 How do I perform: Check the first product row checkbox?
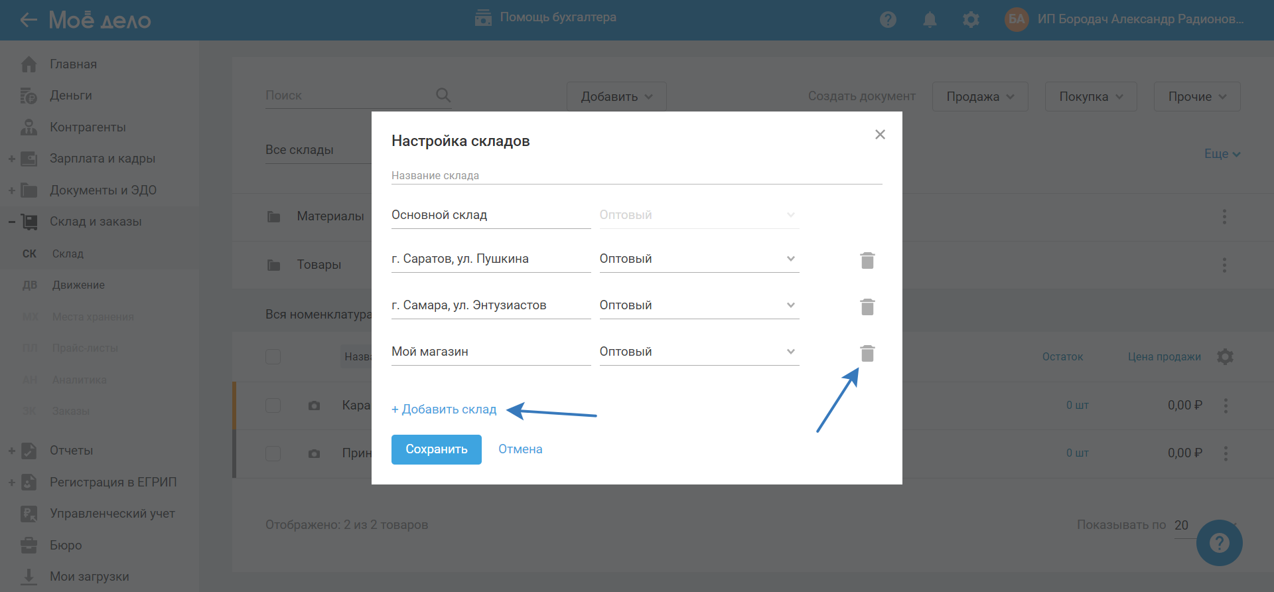point(273,406)
